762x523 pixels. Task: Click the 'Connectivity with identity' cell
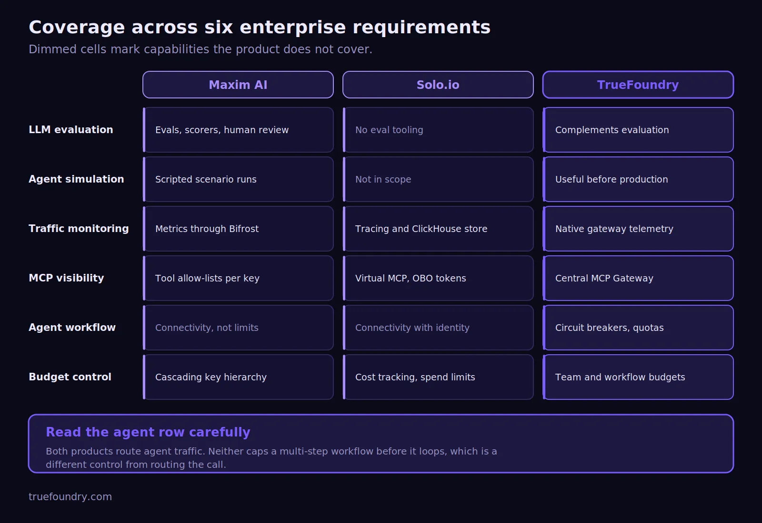pos(438,328)
